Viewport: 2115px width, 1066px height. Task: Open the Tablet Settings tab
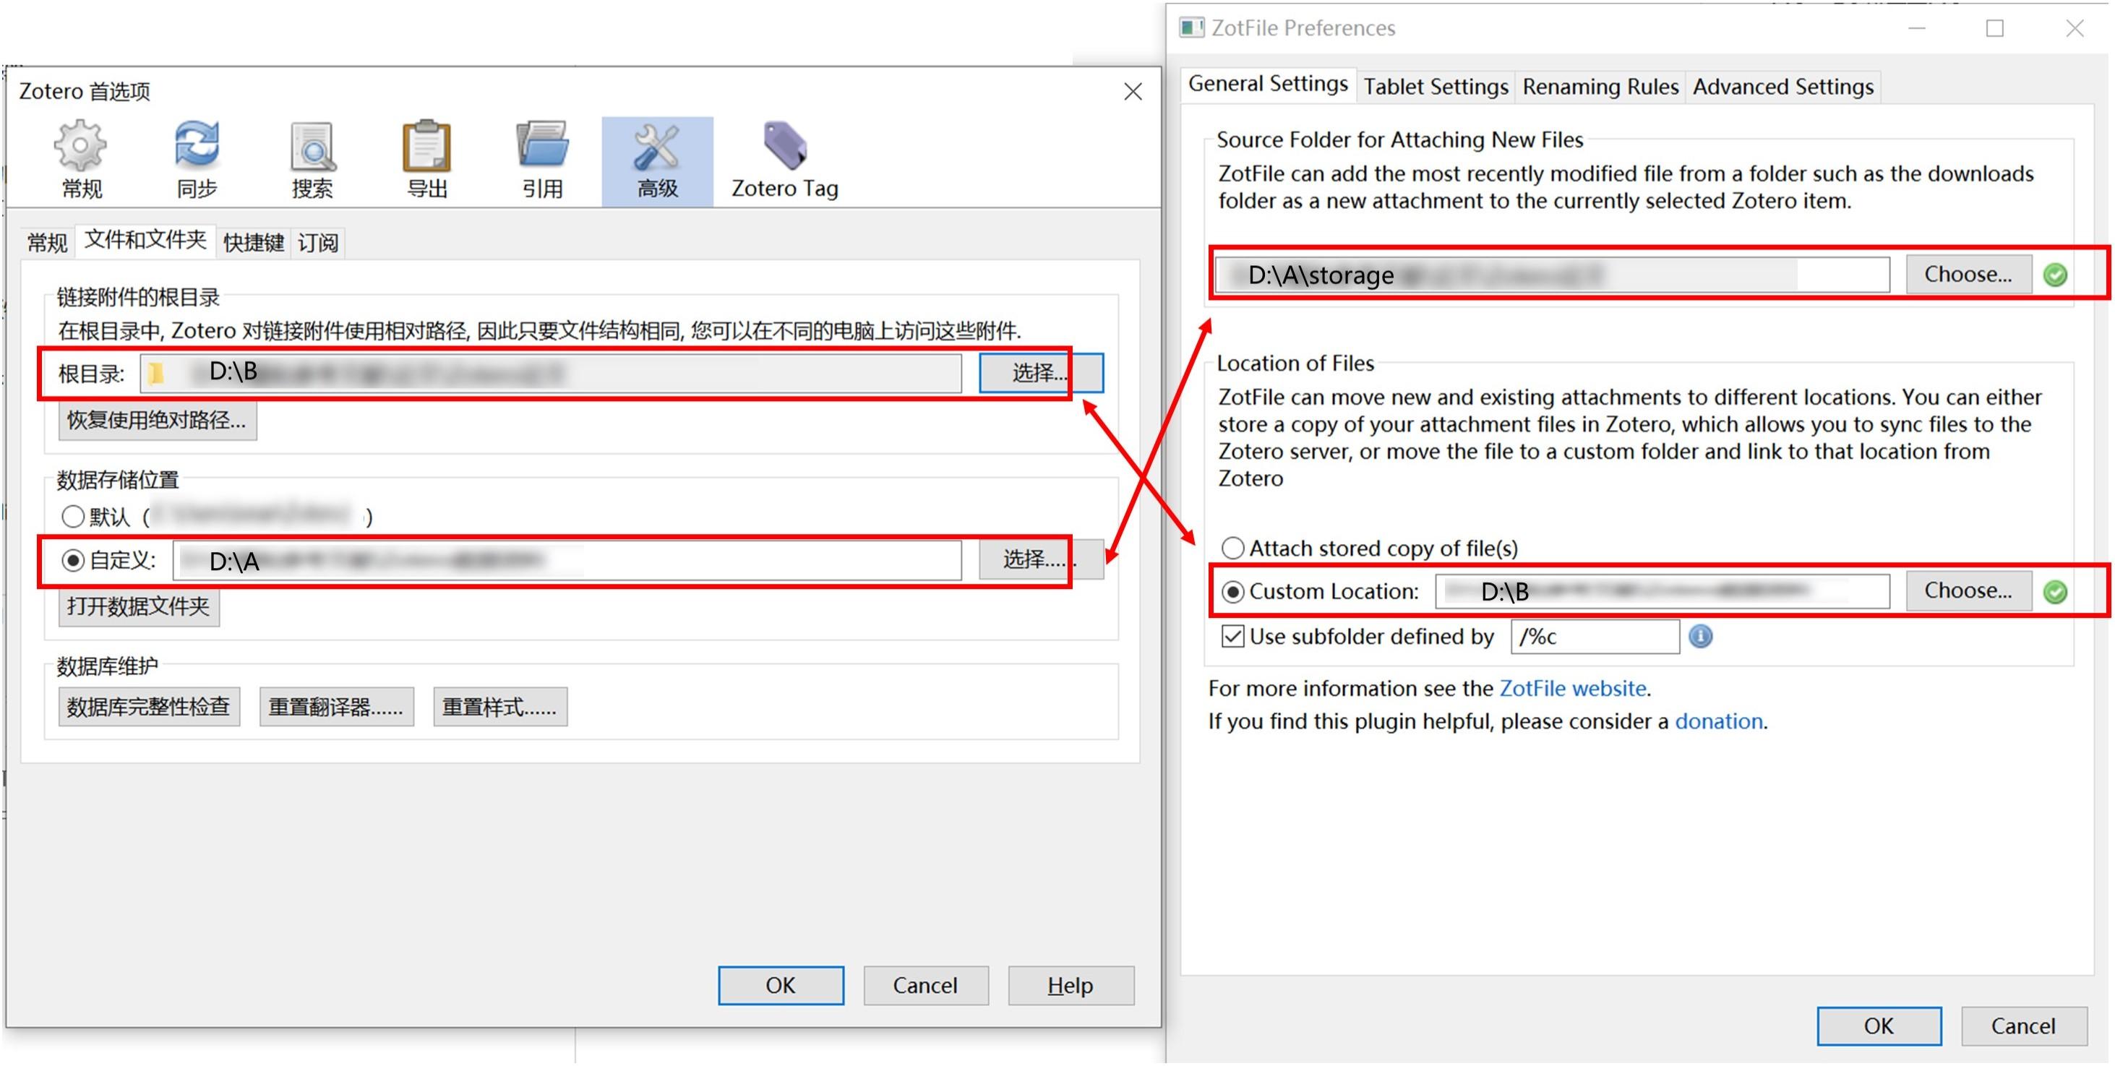pyautogui.click(x=1436, y=86)
